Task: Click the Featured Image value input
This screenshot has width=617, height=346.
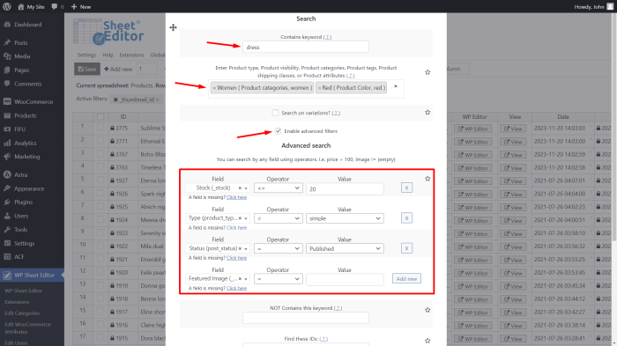Action: [x=345, y=279]
